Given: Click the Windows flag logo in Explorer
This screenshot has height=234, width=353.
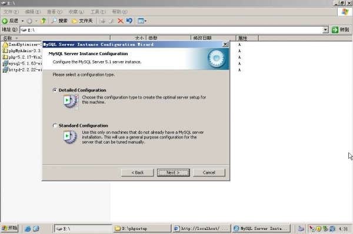Looking at the screenshot, I should (345, 12).
